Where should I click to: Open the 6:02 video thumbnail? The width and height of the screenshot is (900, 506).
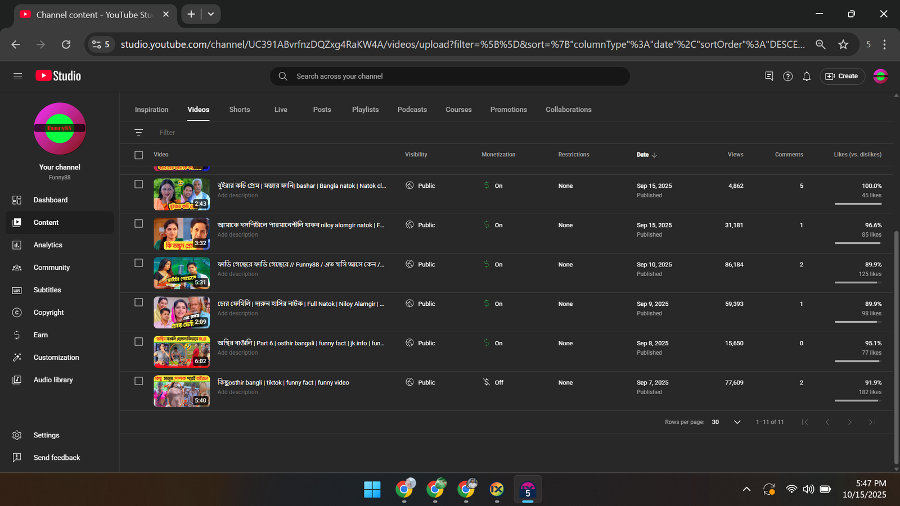click(182, 351)
